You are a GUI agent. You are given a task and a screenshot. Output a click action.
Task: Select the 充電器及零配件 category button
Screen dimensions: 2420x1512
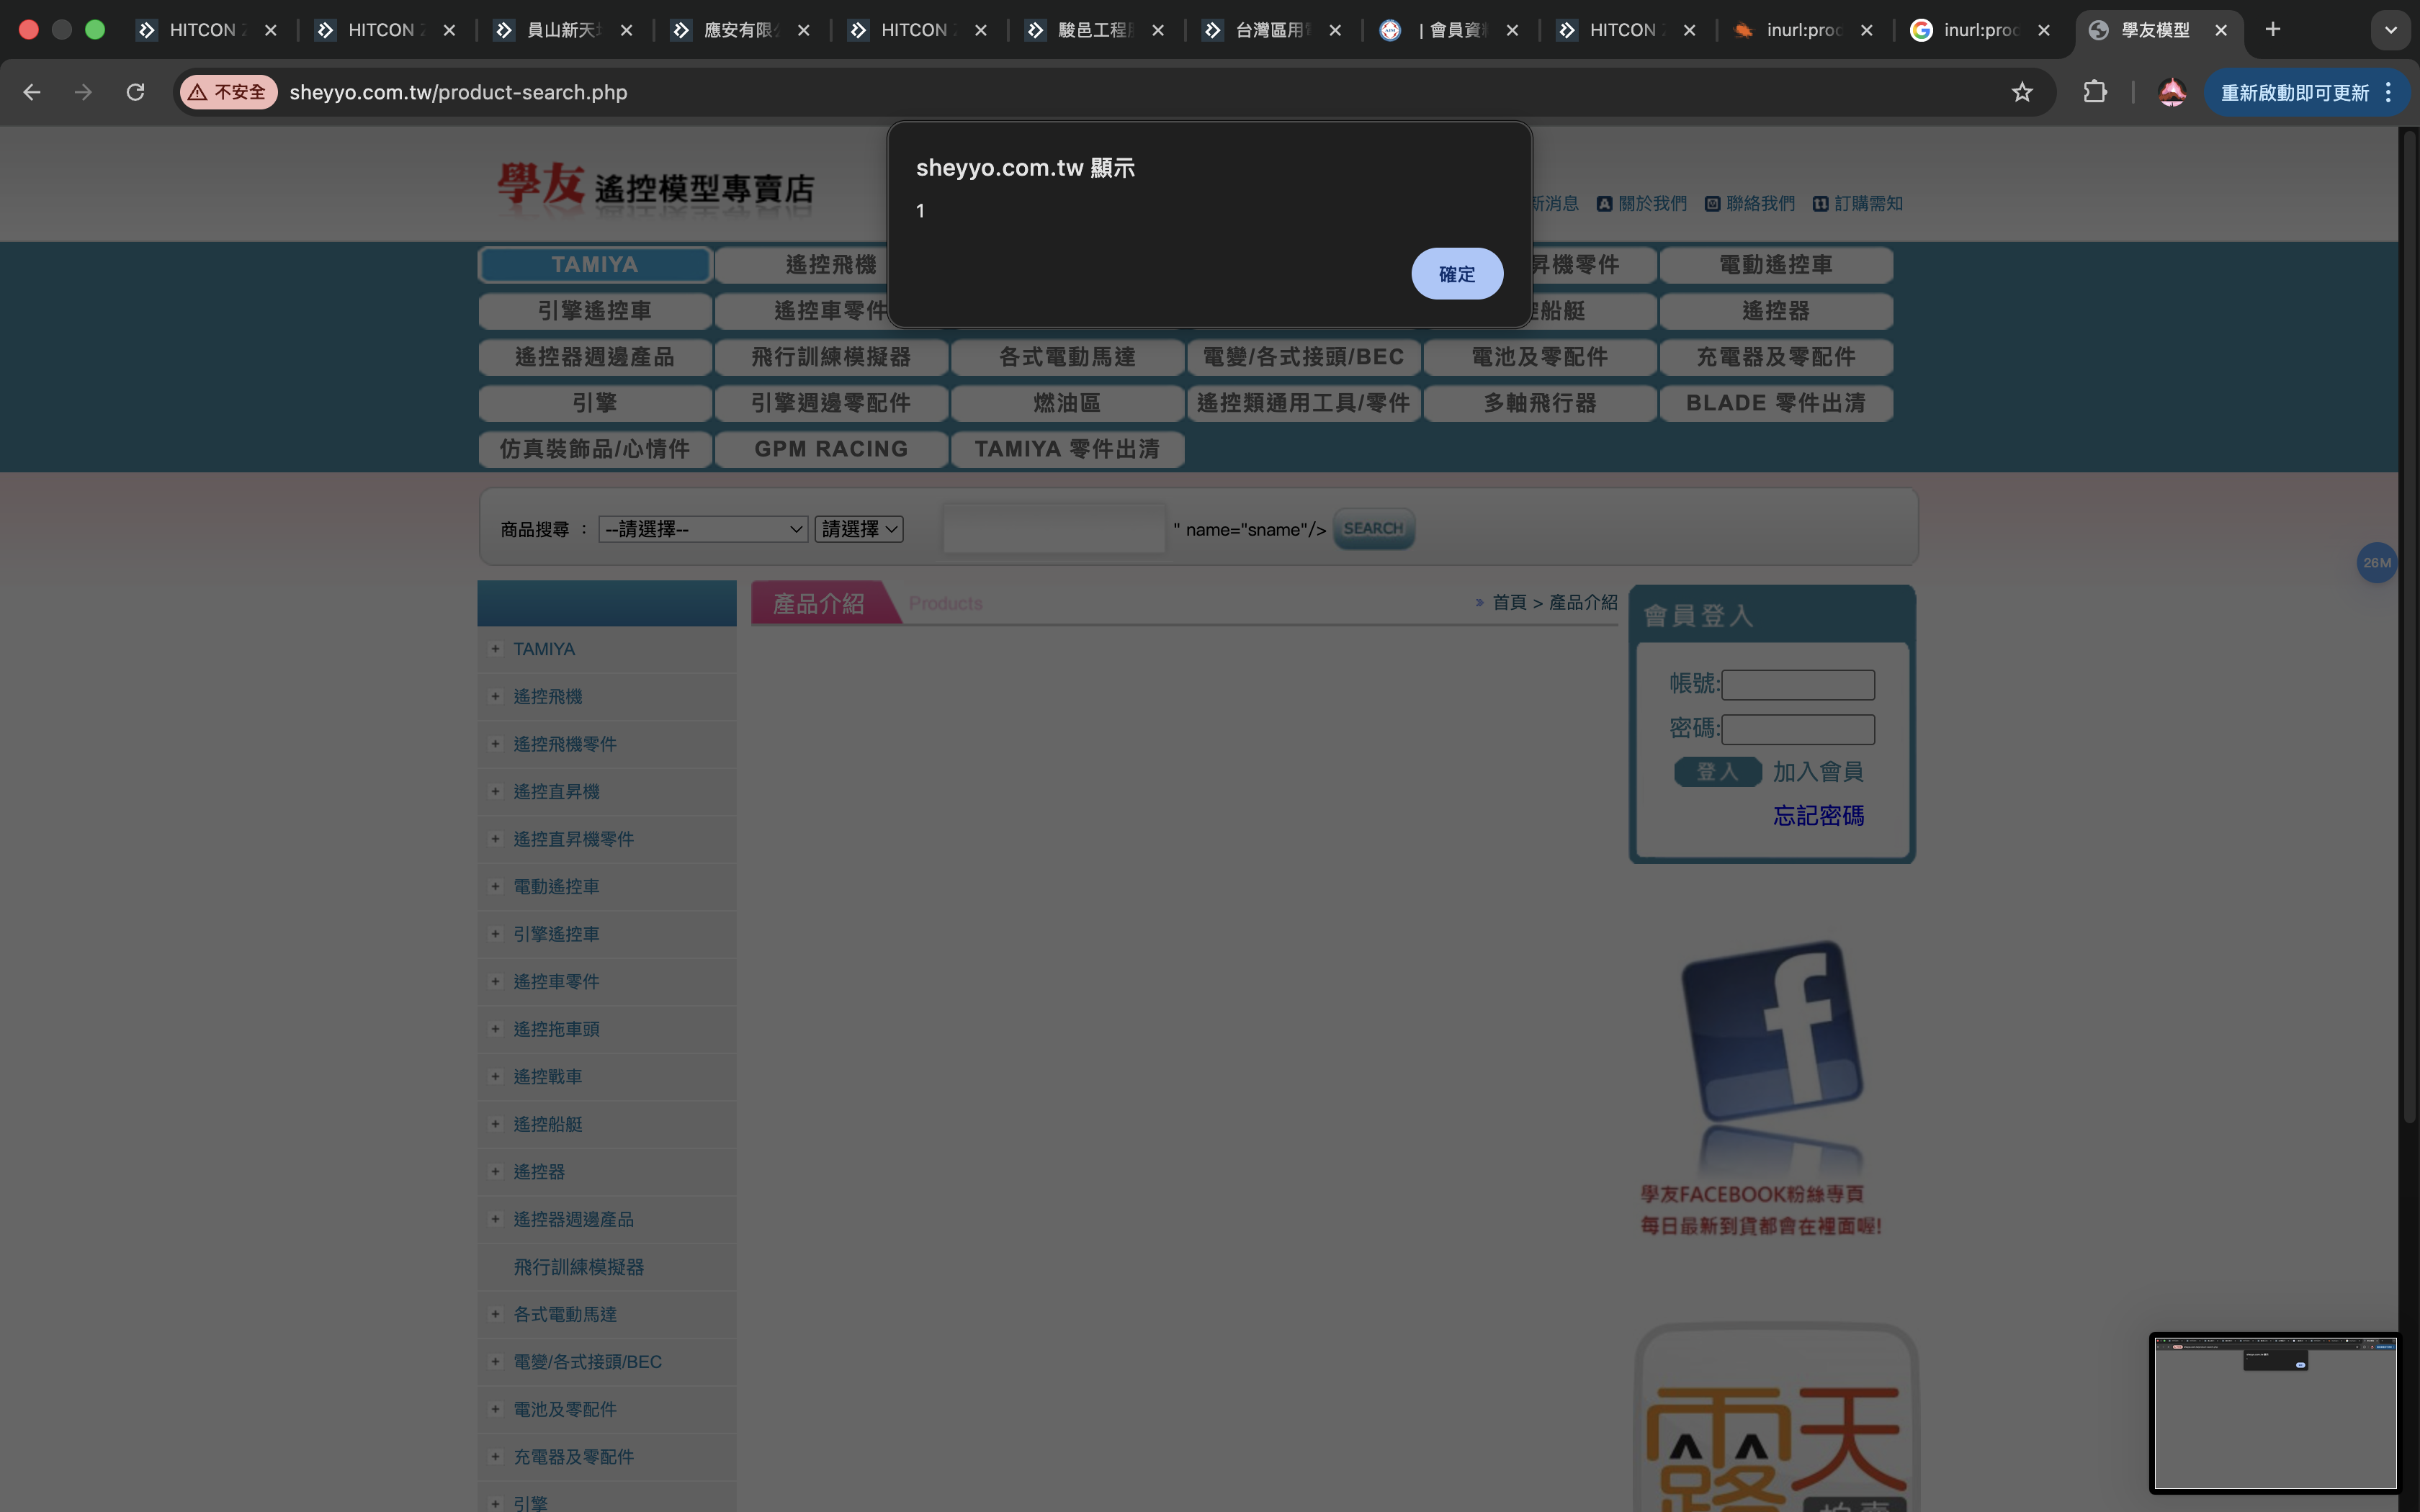[x=1775, y=356]
